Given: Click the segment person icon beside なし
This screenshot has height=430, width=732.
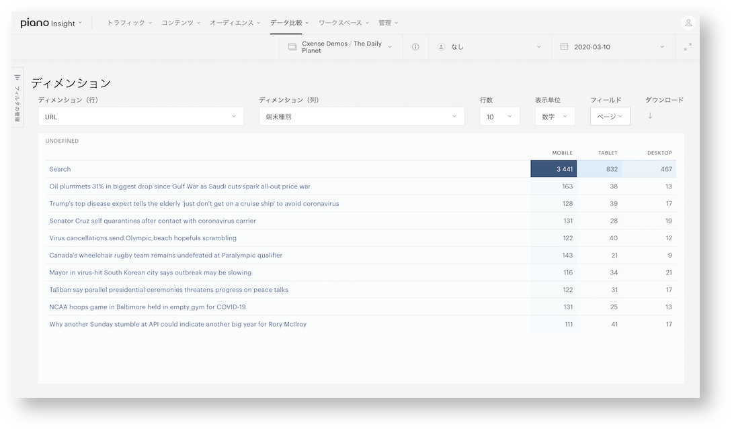Looking at the screenshot, I should (x=441, y=47).
